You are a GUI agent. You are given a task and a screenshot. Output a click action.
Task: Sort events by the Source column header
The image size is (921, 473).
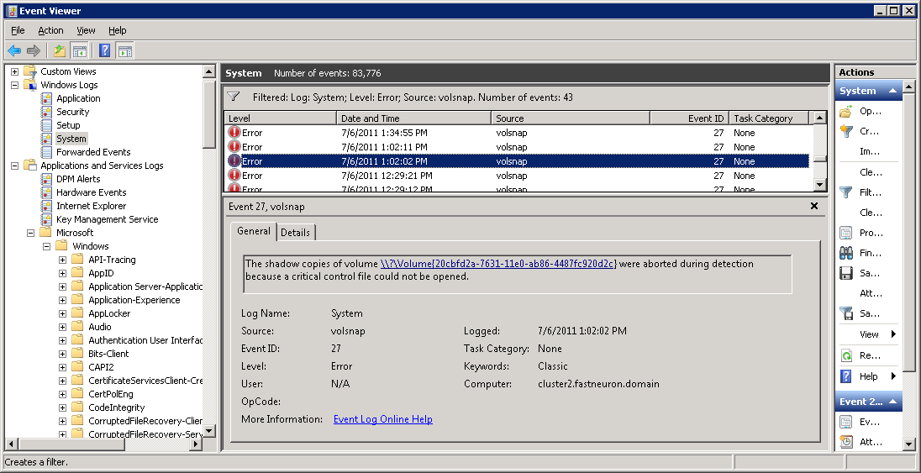571,118
